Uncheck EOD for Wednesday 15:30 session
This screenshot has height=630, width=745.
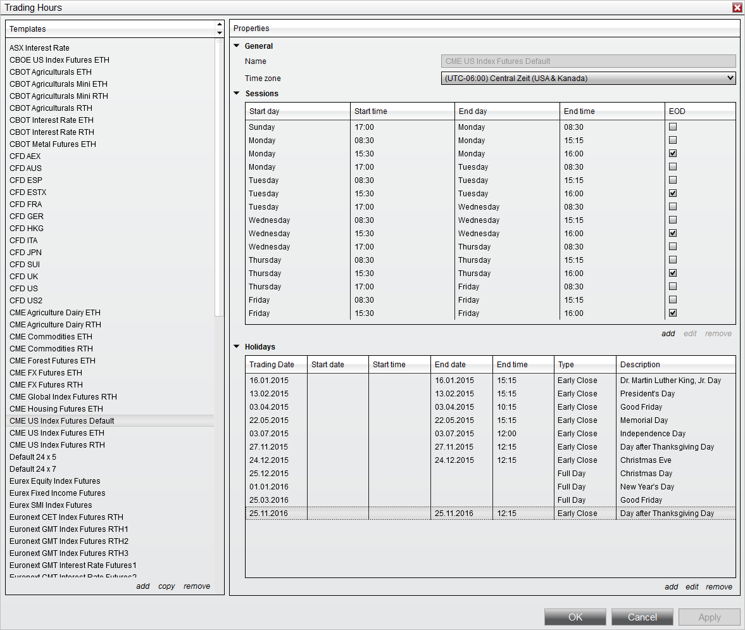click(673, 233)
